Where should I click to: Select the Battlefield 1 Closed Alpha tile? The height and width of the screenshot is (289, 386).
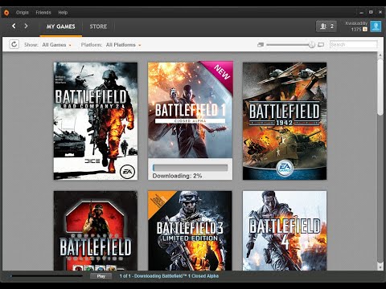click(x=191, y=120)
